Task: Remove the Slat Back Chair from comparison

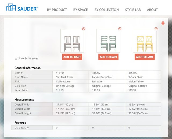Action: point(84,29)
